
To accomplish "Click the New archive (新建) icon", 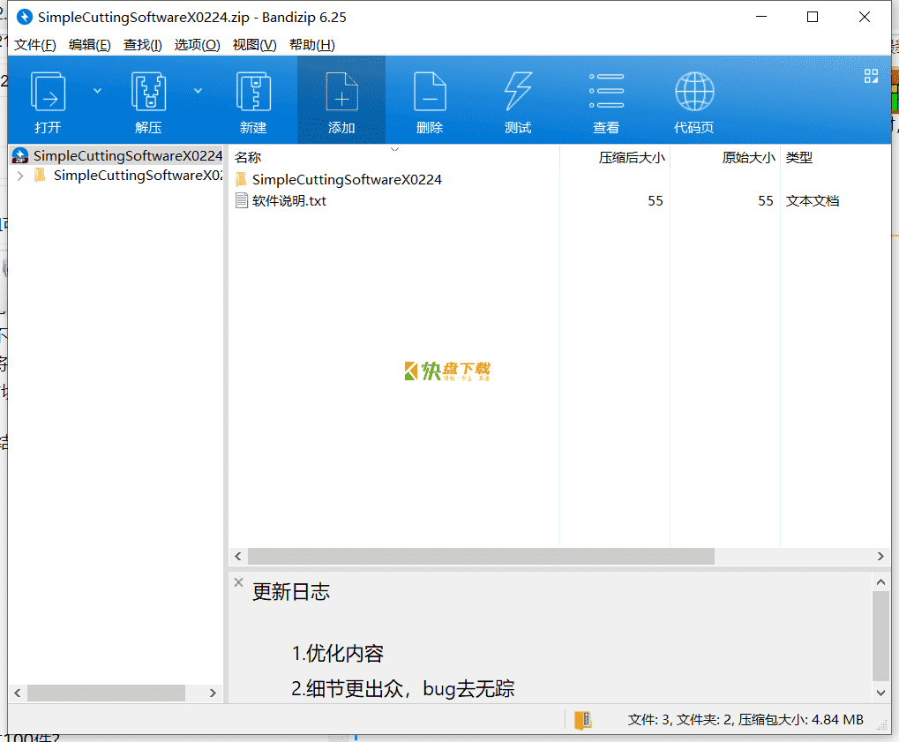I will point(253,92).
